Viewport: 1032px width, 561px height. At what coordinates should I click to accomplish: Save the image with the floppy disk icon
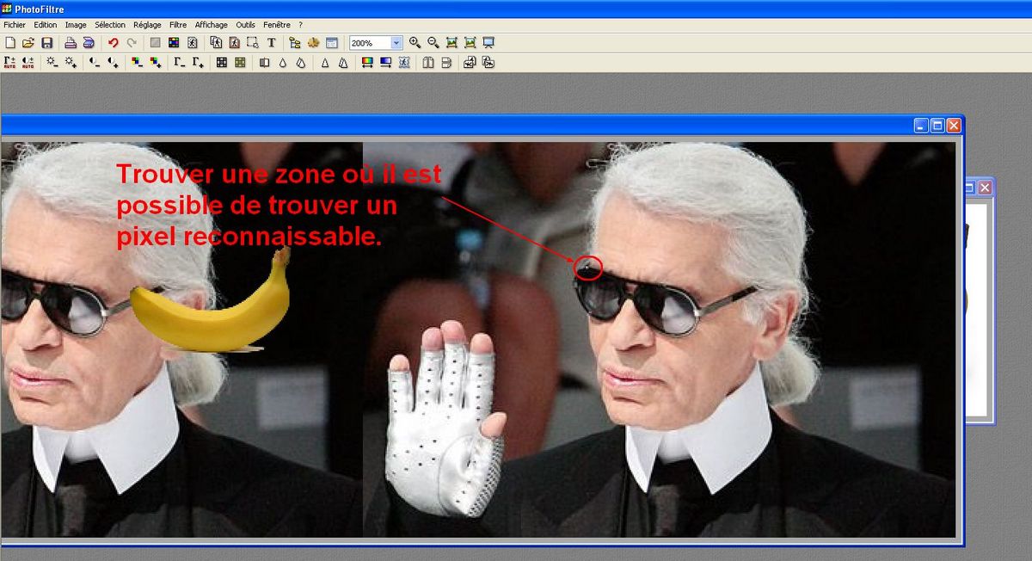coord(46,42)
